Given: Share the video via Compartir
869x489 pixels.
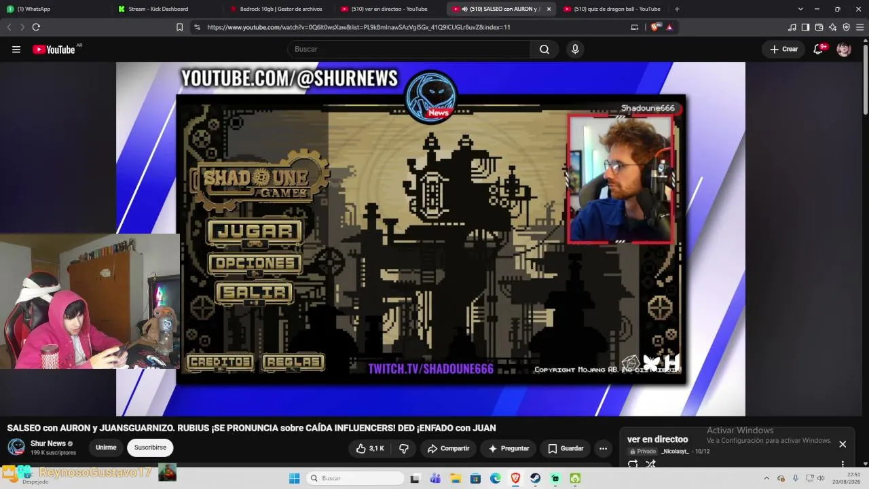Looking at the screenshot, I should pyautogui.click(x=448, y=448).
